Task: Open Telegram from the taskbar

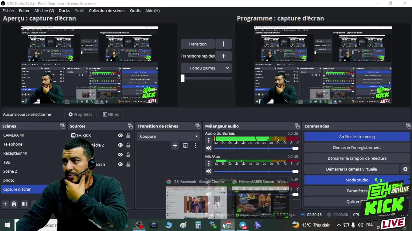Action: (243, 225)
